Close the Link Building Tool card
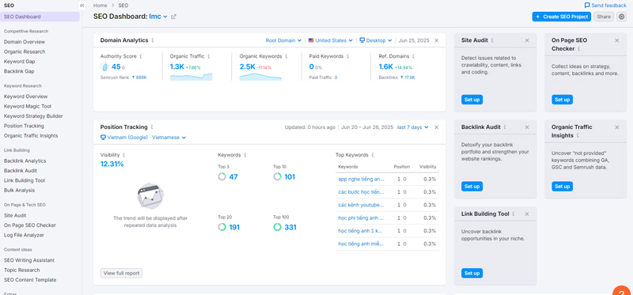Viewport: 633px width, 295px height. point(527,214)
